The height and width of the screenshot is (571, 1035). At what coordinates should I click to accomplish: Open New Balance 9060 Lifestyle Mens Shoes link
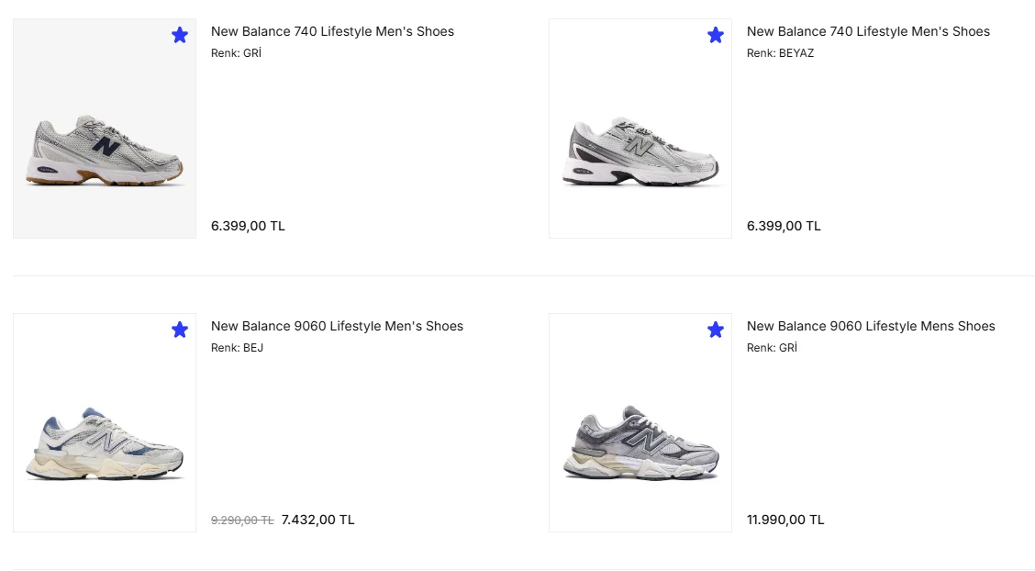click(871, 326)
